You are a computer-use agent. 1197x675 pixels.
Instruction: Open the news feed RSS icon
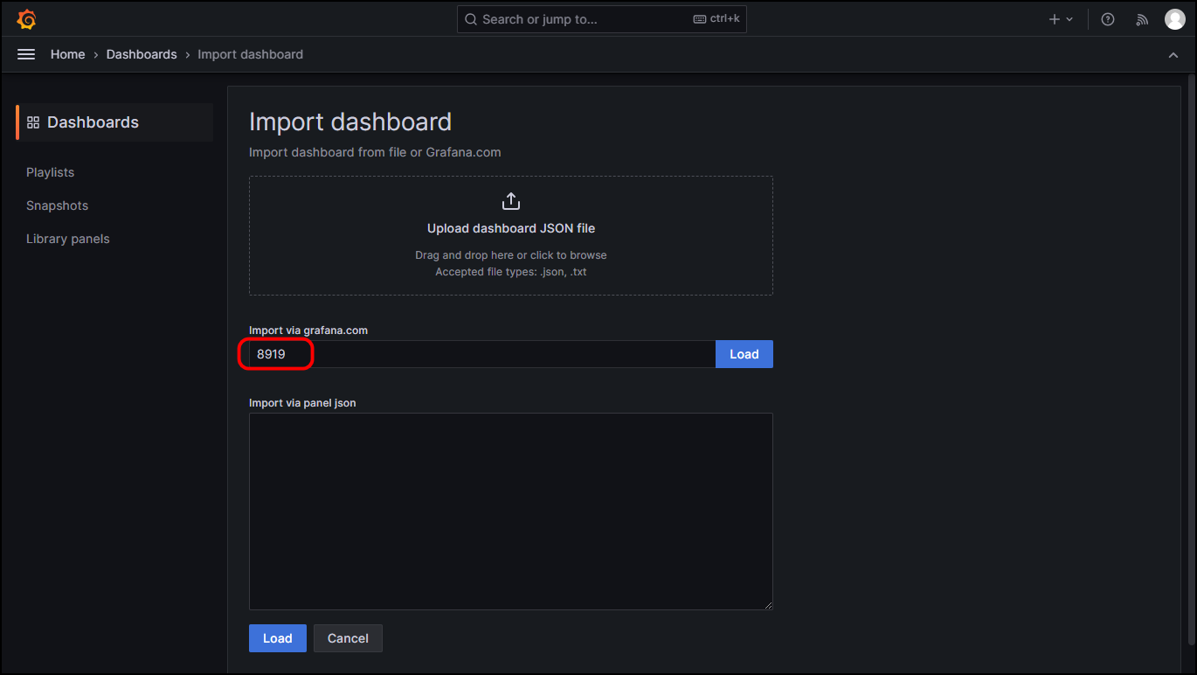tap(1141, 19)
